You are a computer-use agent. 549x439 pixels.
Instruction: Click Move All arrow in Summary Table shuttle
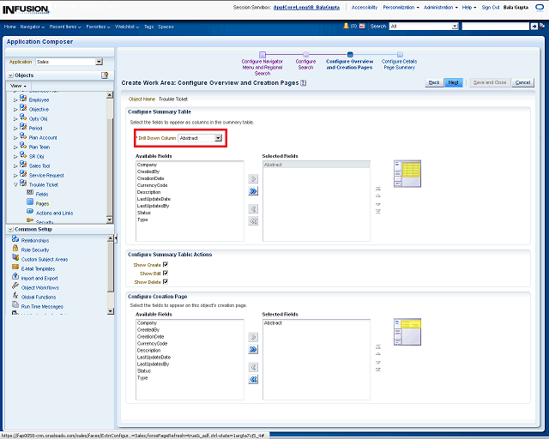pyautogui.click(x=253, y=193)
